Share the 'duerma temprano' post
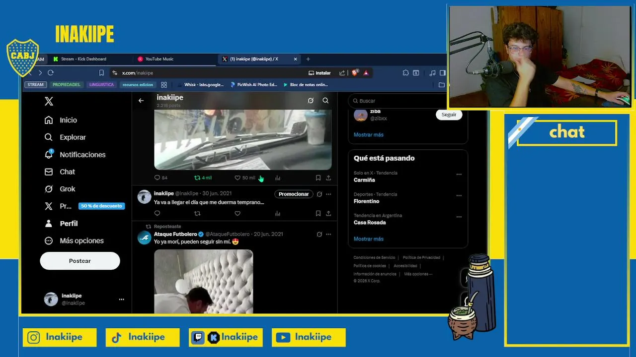 328,213
